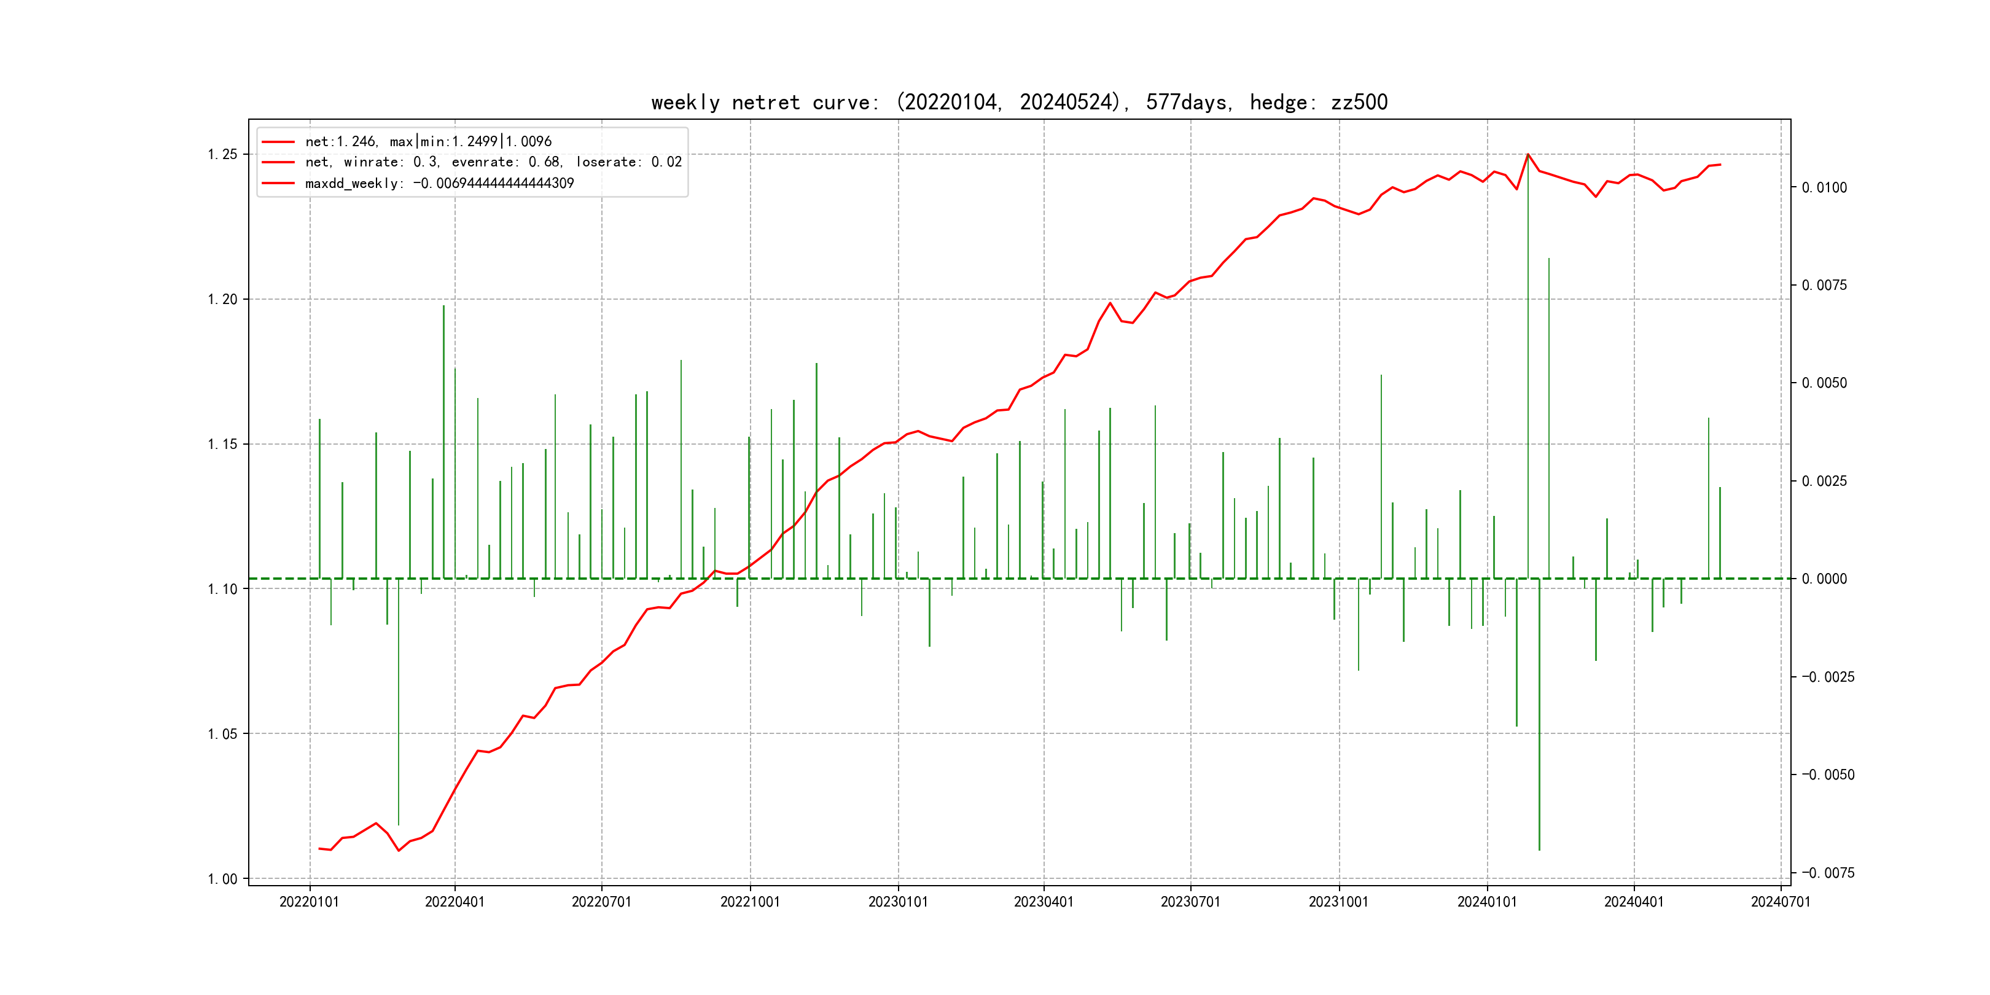The height and width of the screenshot is (995, 1990).
Task: Click the red swatch beside maxdd_weekly legend entry
Action: (278, 183)
